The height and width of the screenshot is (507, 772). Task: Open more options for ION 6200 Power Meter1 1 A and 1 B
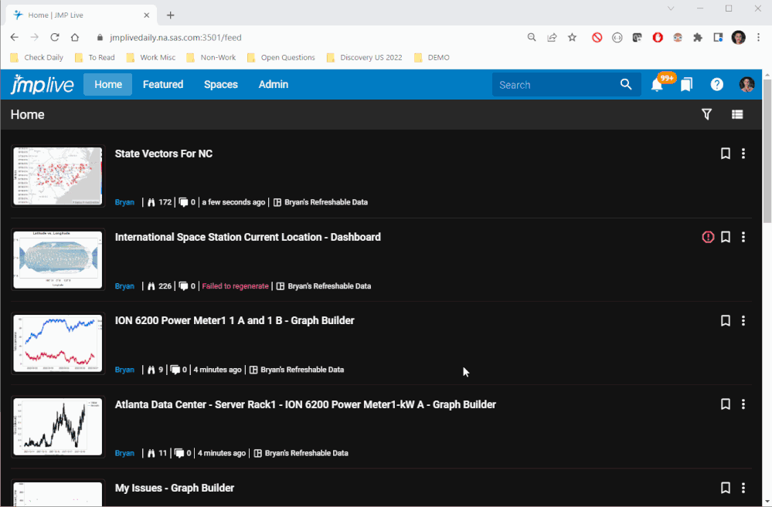pyautogui.click(x=743, y=320)
